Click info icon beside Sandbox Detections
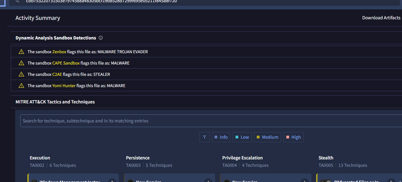This screenshot has height=182, width=402. click(101, 38)
